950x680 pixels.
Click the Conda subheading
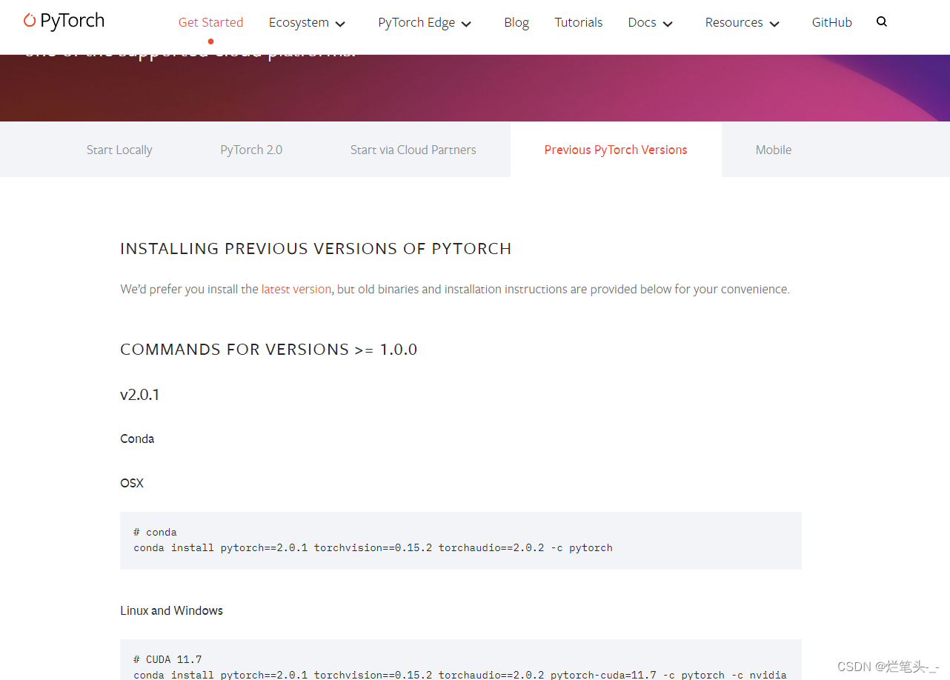coord(137,439)
